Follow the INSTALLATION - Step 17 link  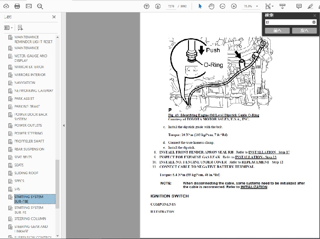click(x=269, y=152)
